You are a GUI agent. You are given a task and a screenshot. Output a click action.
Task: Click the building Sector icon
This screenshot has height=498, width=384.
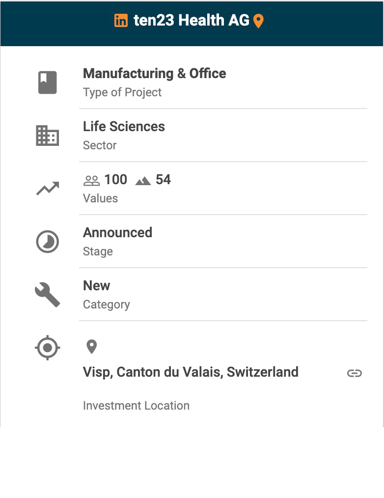tap(48, 136)
